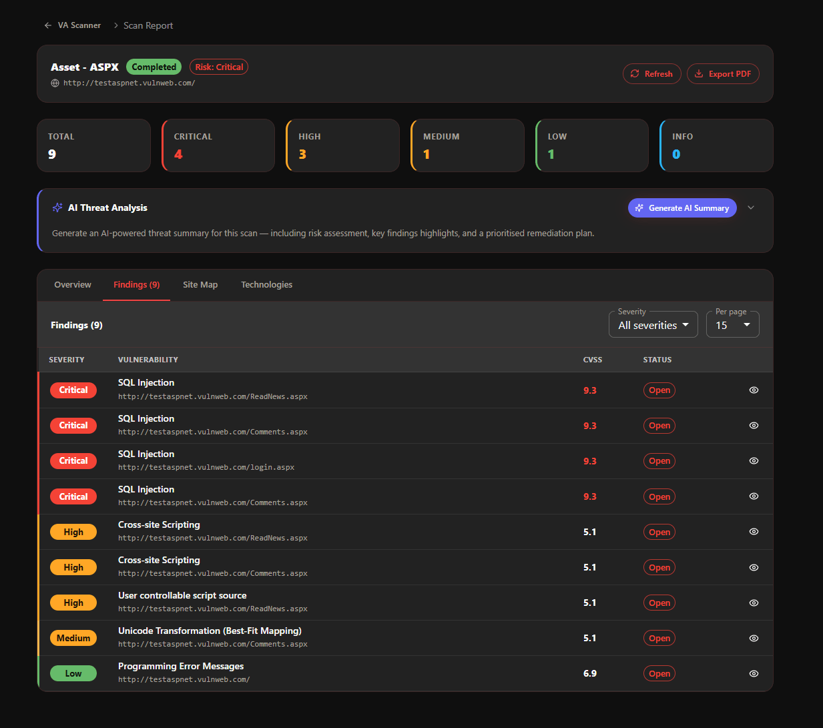The width and height of the screenshot is (823, 728).
Task: Click the Low count card
Action: (592, 145)
